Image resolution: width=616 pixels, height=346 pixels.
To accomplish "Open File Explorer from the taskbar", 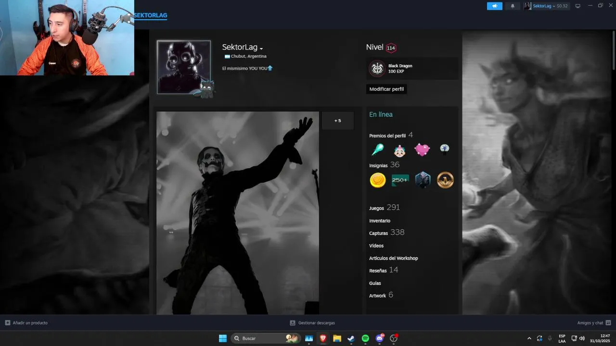I will 337,338.
